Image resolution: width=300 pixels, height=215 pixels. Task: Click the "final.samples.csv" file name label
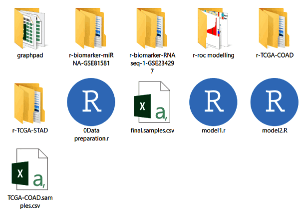click(x=152, y=130)
